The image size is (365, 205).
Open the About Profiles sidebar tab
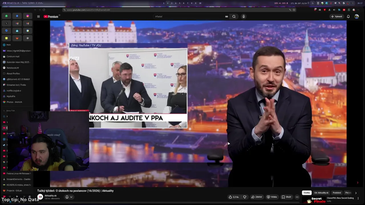click(17, 73)
